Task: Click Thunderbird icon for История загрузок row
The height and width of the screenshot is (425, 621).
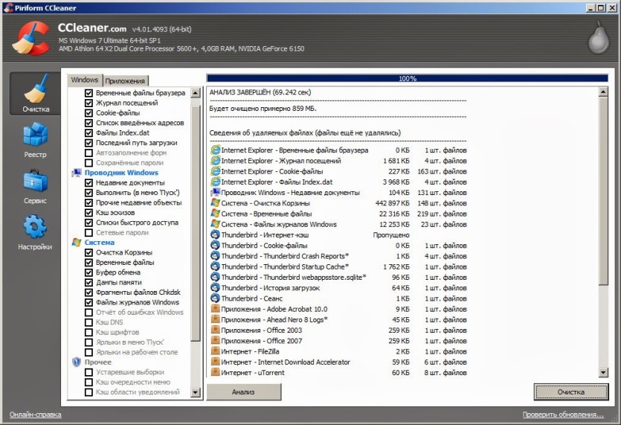Action: (x=215, y=288)
